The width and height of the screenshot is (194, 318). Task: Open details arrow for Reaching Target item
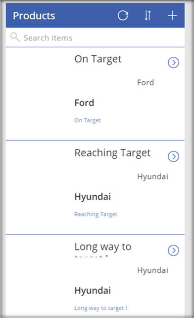click(x=173, y=156)
